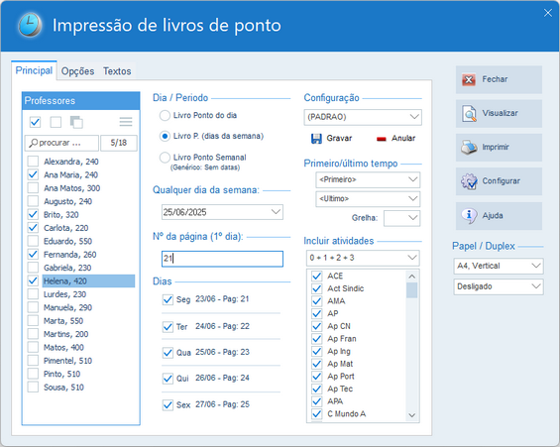Click the Gravar floppy disk icon
The width and height of the screenshot is (560, 447).
pos(316,139)
